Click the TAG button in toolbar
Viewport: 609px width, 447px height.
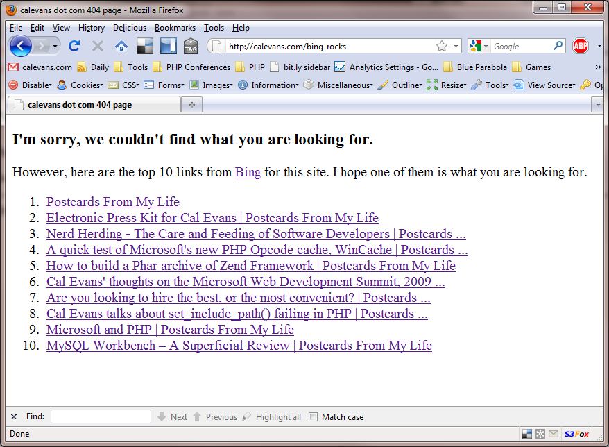191,46
